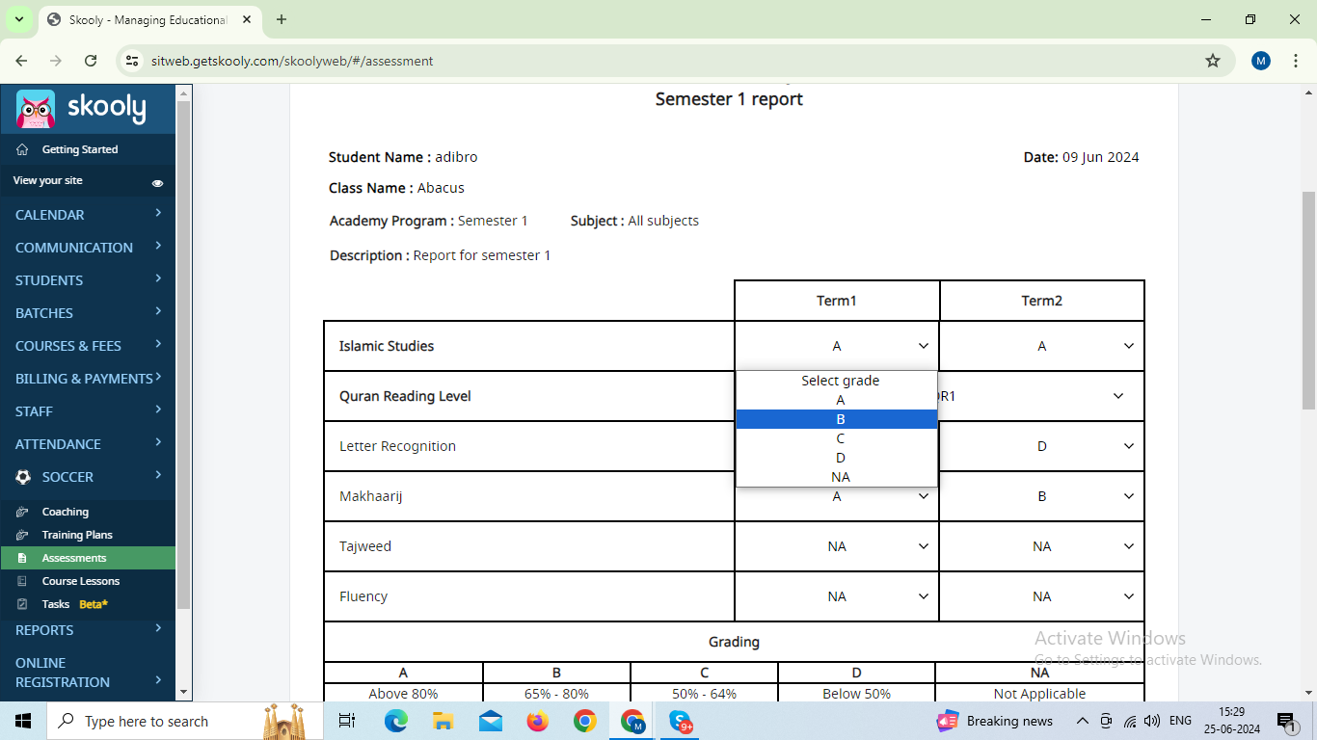Open the ONLINE REGISTRATION menu
The width and height of the screenshot is (1317, 740).
click(88, 673)
